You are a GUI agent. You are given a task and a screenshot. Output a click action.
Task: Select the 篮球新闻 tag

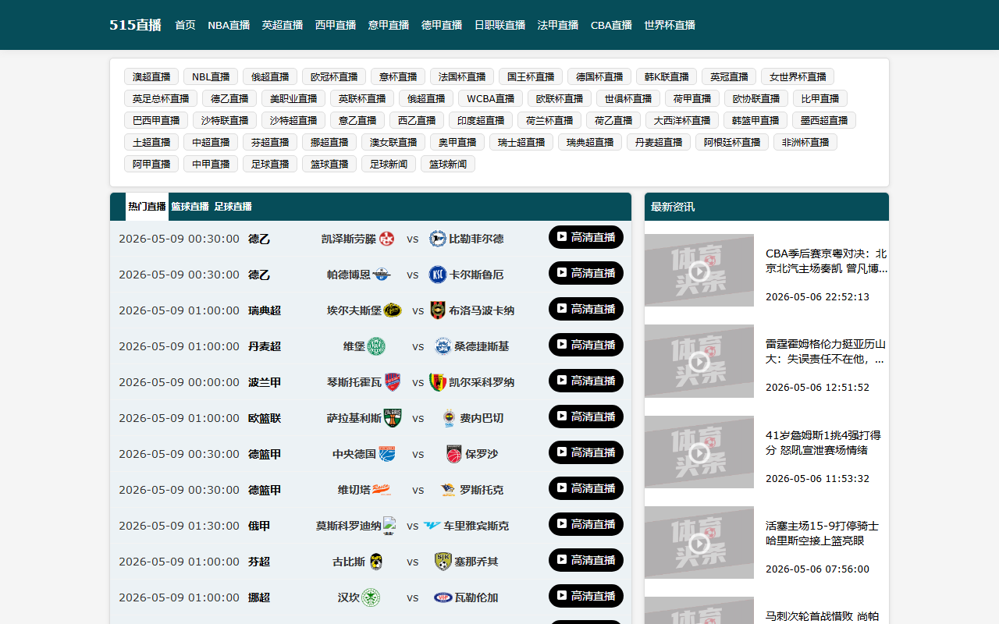pos(448,164)
